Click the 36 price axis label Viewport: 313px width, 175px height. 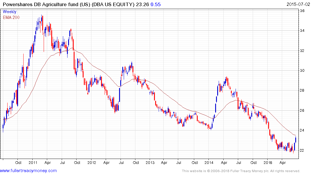click(302, 10)
